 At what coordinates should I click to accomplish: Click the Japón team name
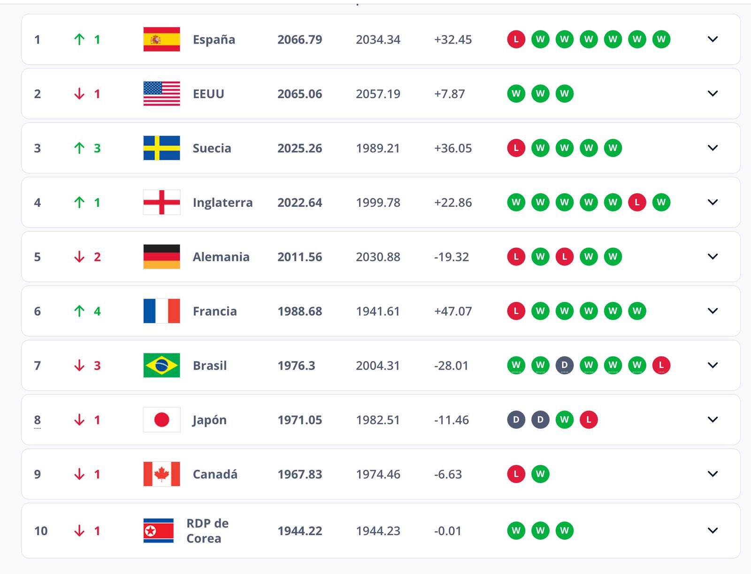click(209, 420)
